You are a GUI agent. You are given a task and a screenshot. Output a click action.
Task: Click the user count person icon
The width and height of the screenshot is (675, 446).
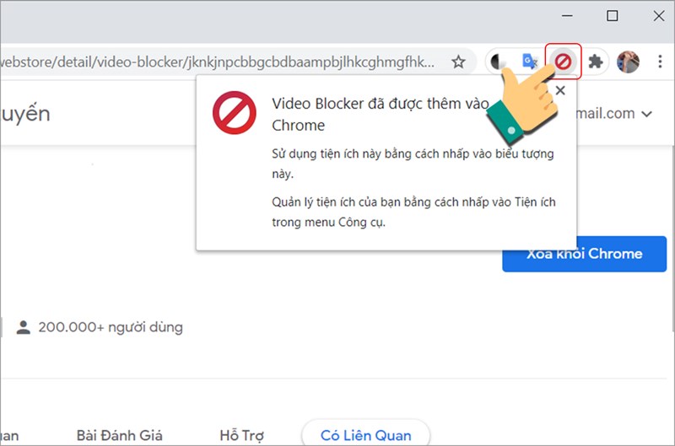click(24, 327)
